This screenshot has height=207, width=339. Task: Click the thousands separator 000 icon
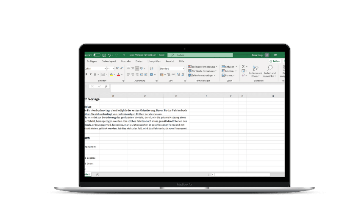[173, 75]
